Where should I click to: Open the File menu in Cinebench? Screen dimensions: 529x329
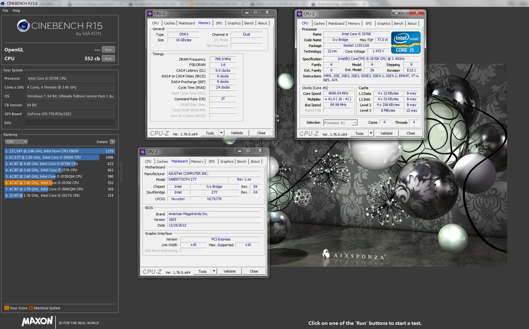point(5,10)
